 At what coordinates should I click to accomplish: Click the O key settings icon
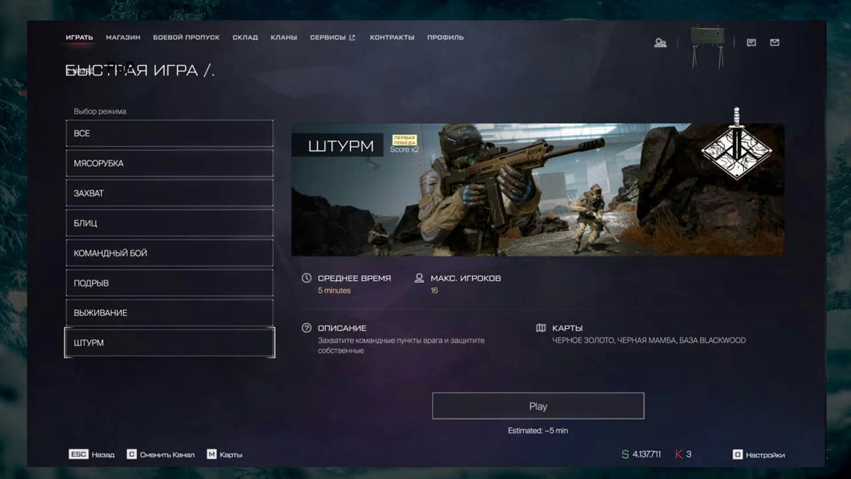(x=738, y=455)
